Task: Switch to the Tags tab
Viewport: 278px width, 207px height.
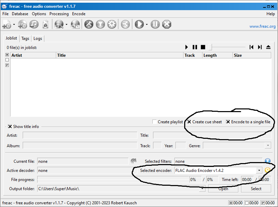Action: (25, 38)
